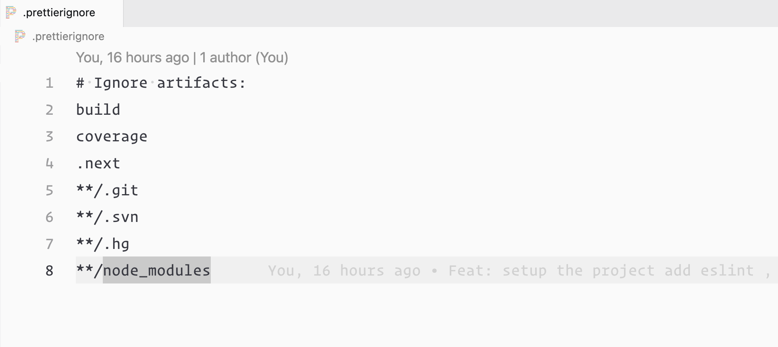
Task: Open the "You, 16 hours ago" CodeLens
Action: (x=132, y=58)
